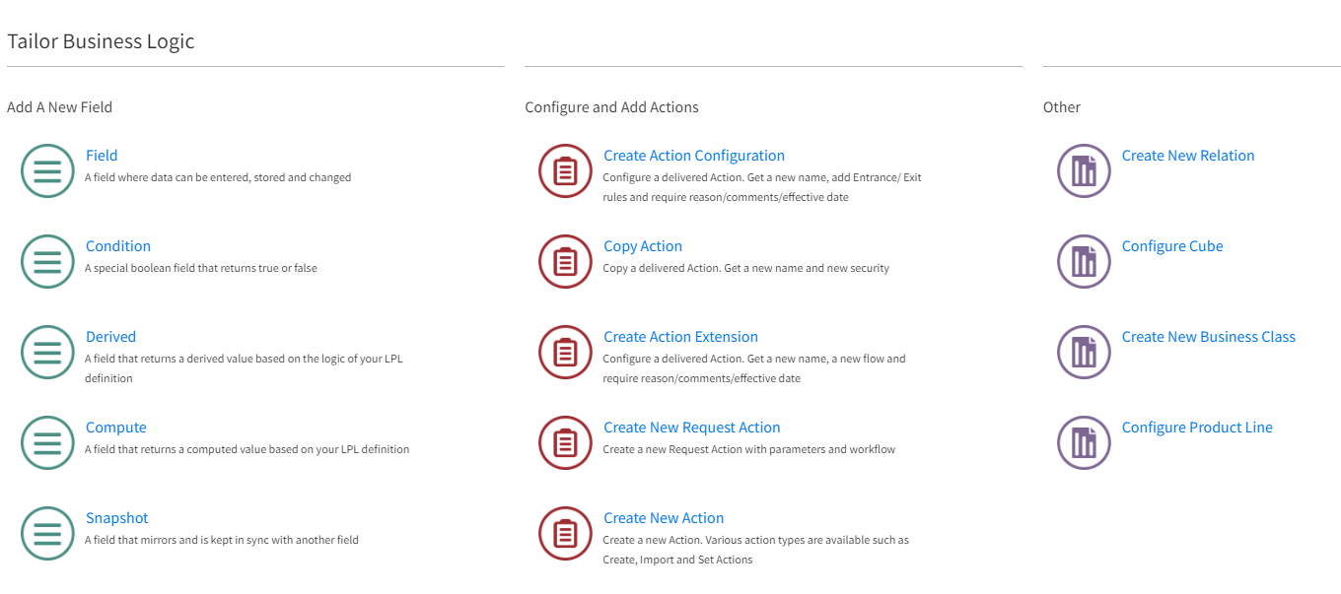Click the purple icon for Configure Product Line
Image resolution: width=1341 pixels, height=594 pixels.
(x=1084, y=443)
